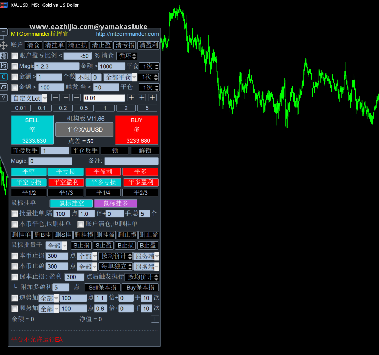Tick the Magic 1,2,3 checkbox
The height and width of the screenshot is (355, 379).
point(15,66)
